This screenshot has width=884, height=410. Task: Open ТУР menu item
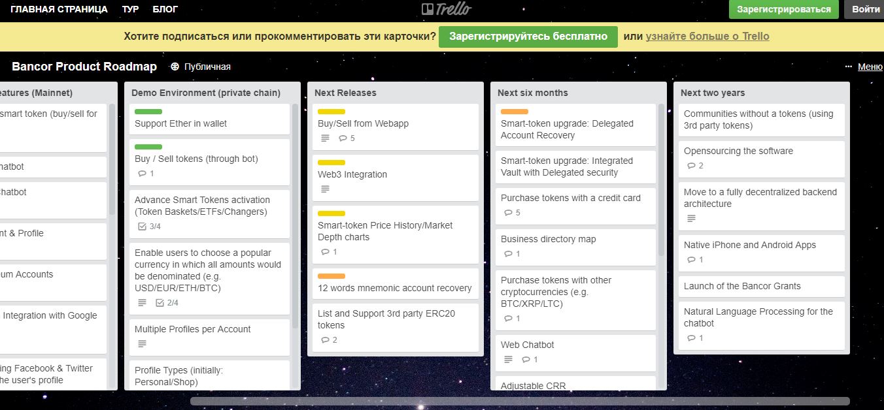[130, 9]
